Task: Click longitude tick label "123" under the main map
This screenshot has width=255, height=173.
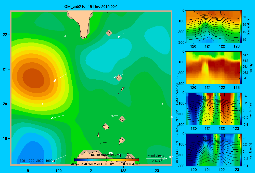Action: tap(156, 170)
